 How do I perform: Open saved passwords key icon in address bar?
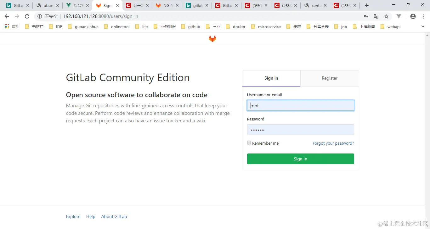[366, 16]
